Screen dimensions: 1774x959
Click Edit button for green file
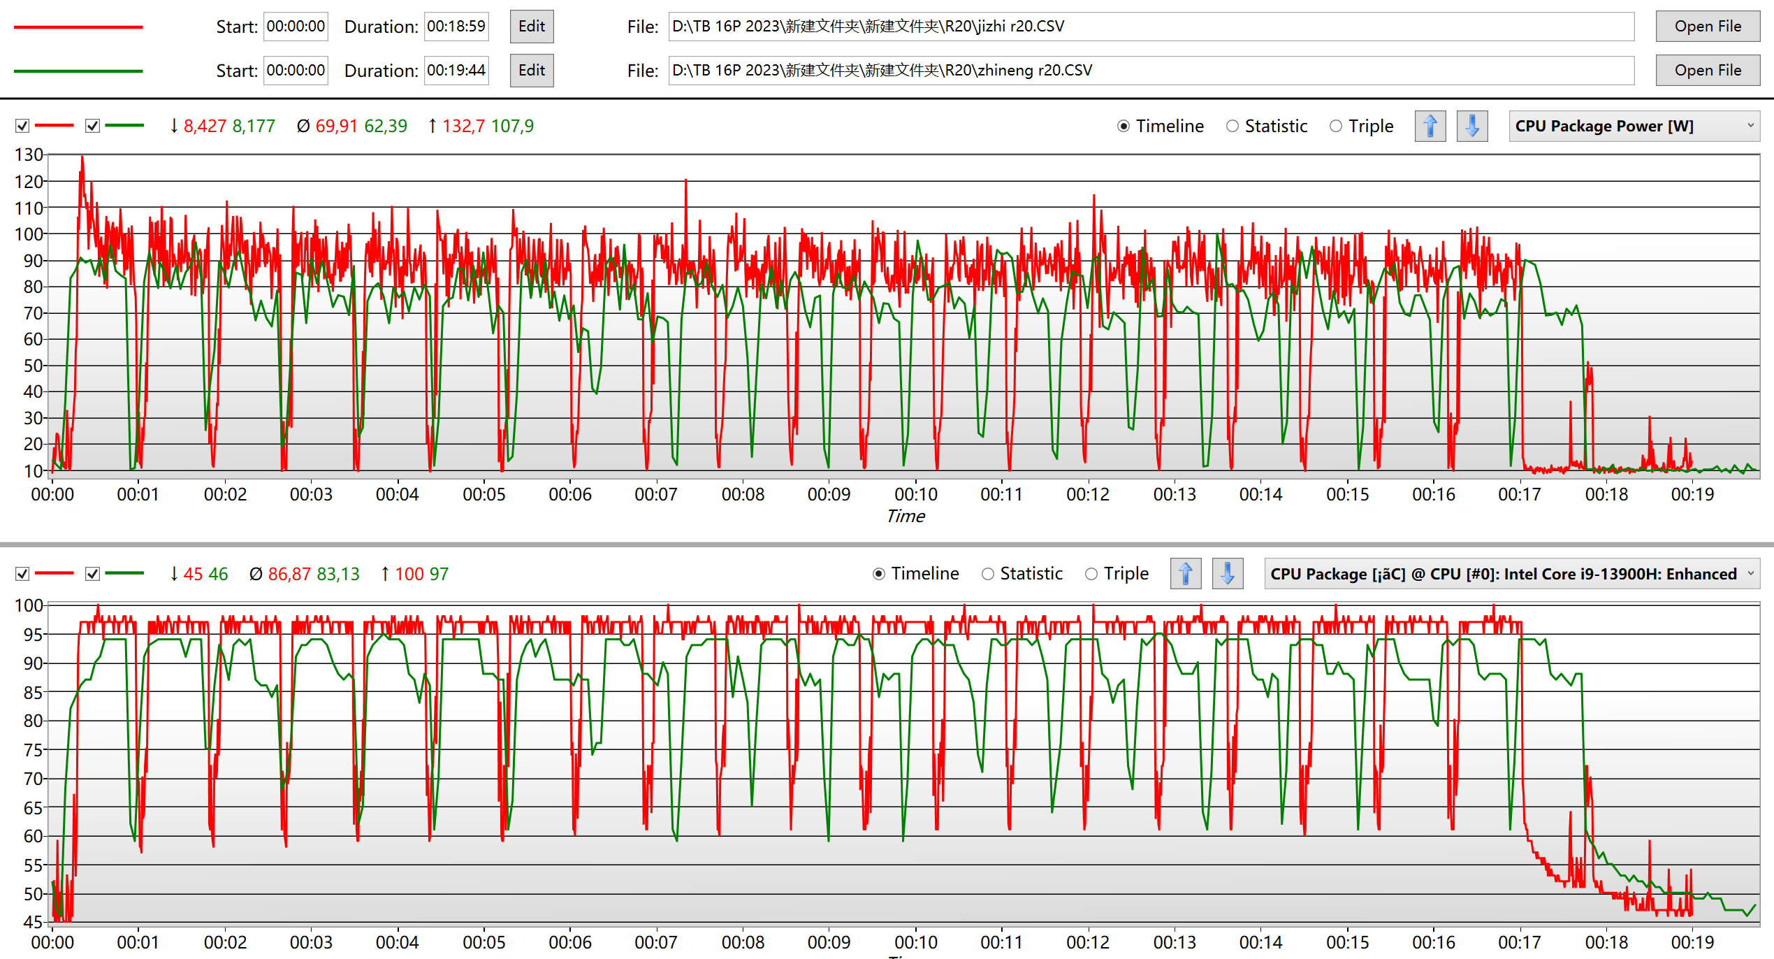[531, 71]
